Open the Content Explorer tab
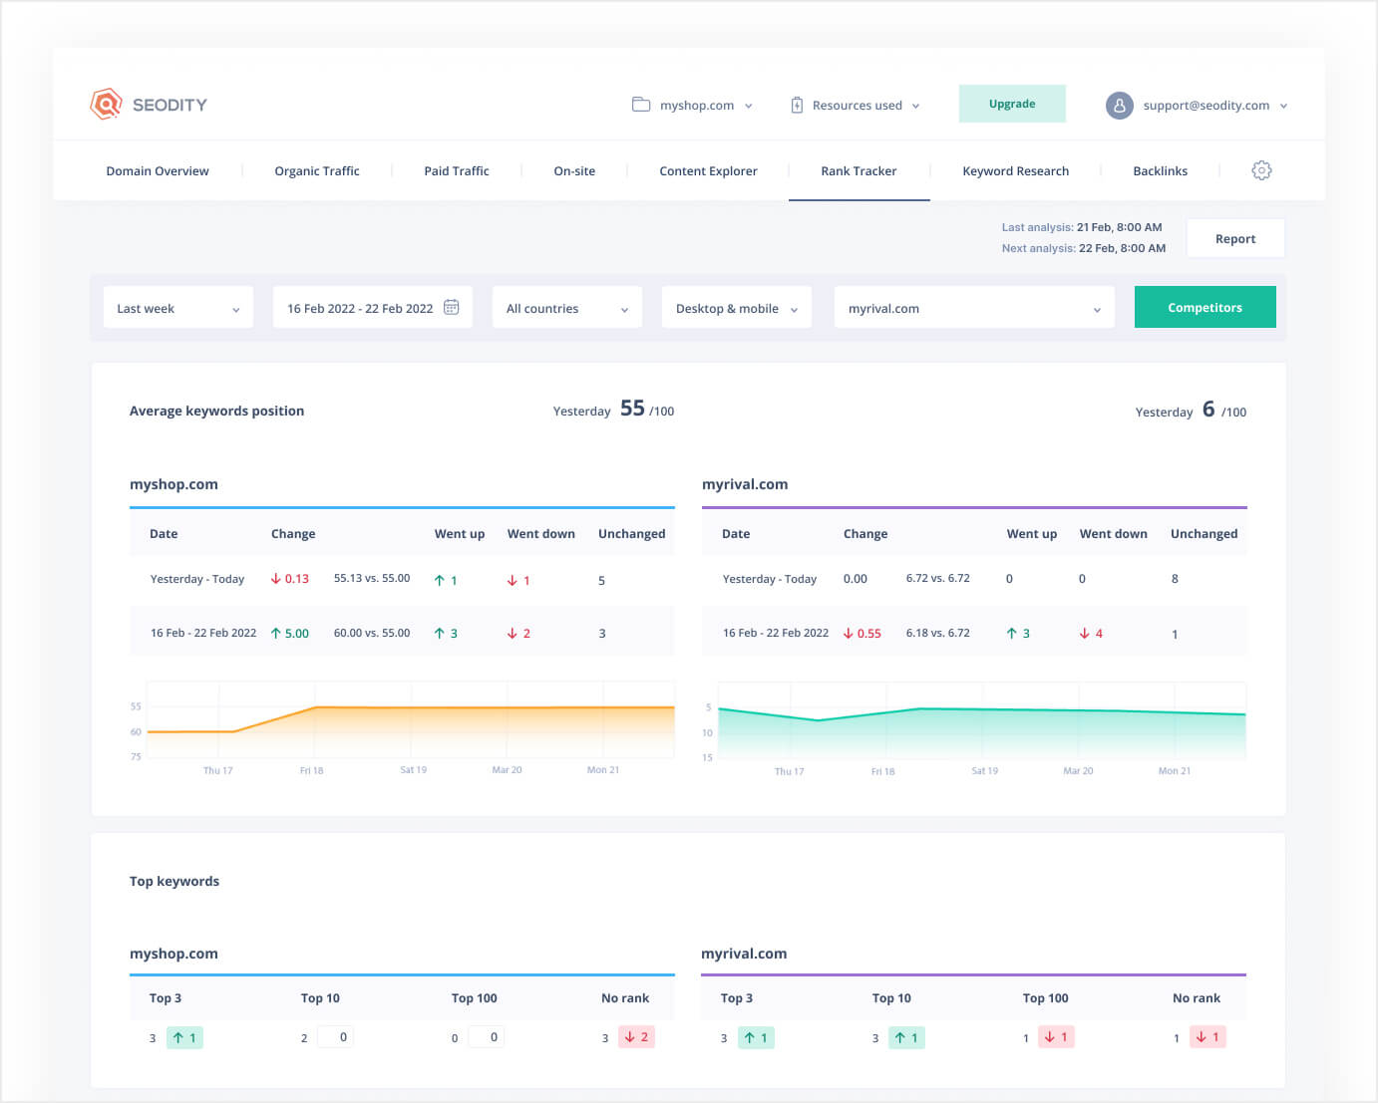This screenshot has height=1103, width=1378. [x=708, y=171]
